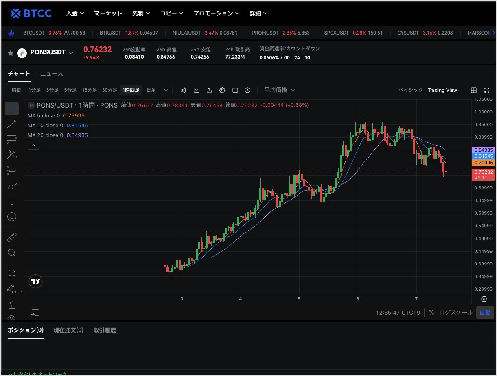
Task: Open the ポジション(0) tab
Action: [26, 330]
